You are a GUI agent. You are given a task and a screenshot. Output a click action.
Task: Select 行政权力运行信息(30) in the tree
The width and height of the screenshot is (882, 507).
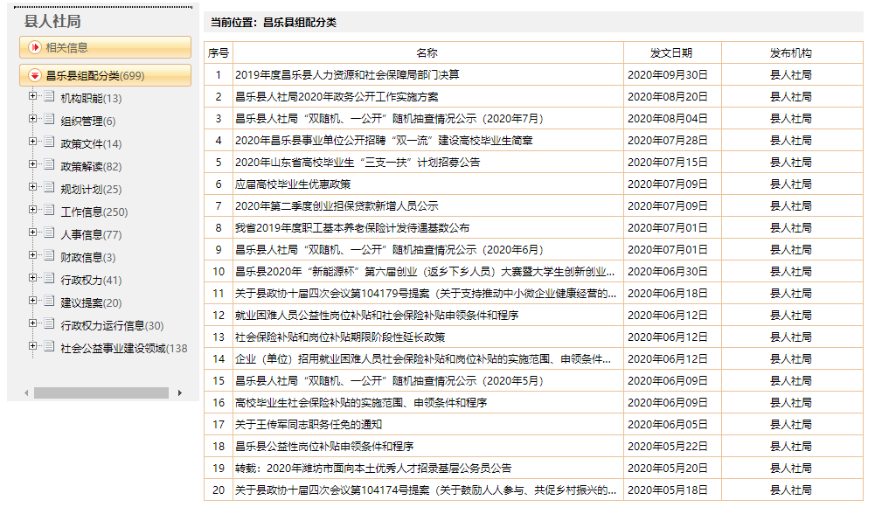tap(112, 325)
